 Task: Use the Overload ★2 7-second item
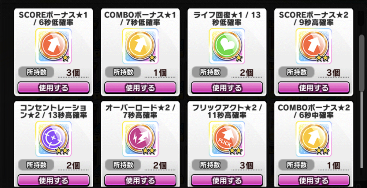click(140, 180)
